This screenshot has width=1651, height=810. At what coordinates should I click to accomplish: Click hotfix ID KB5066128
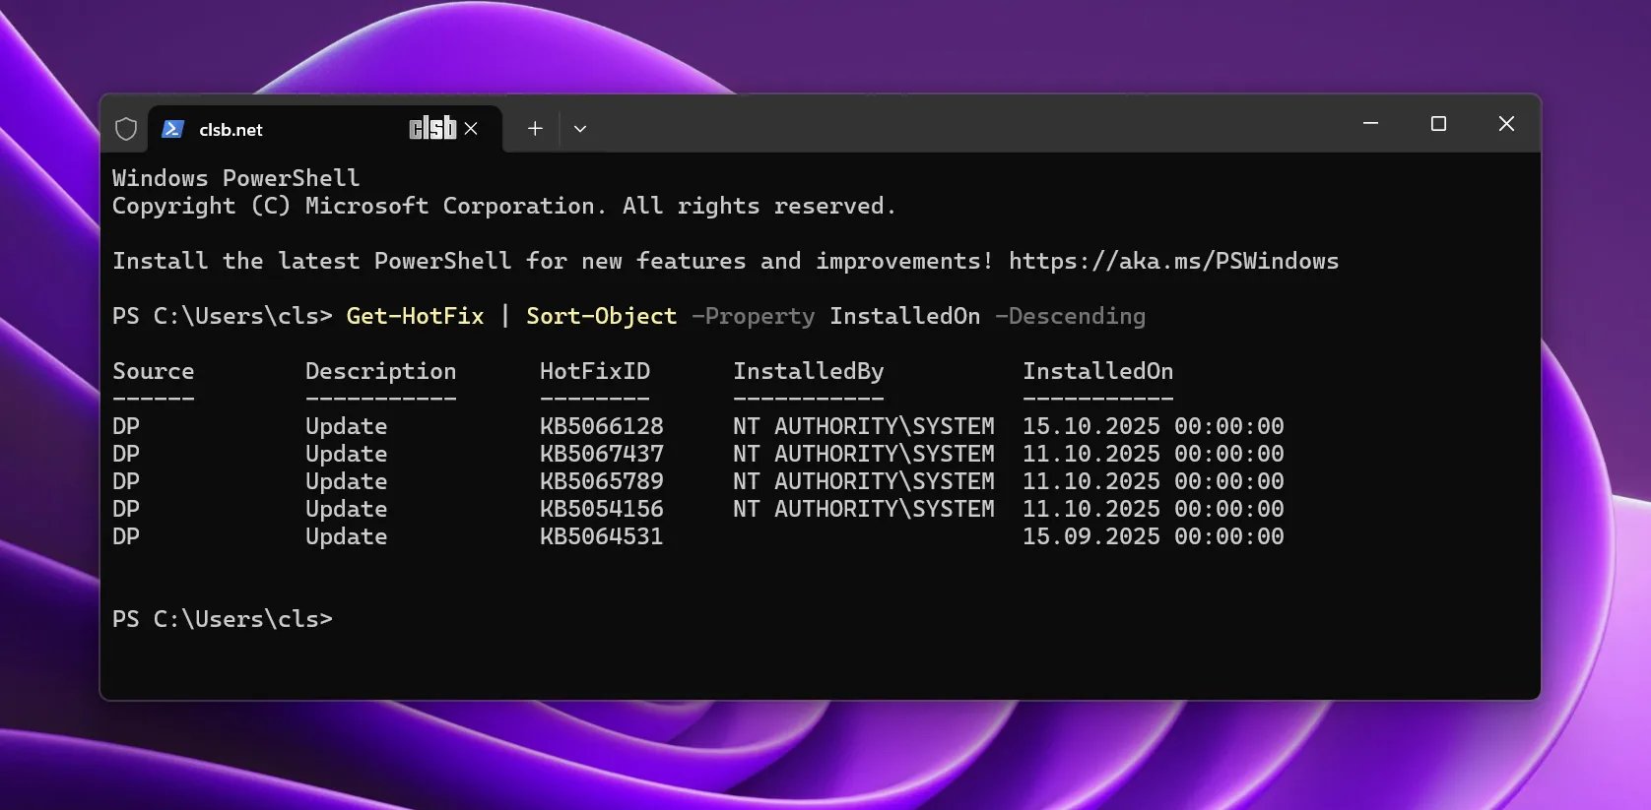(601, 426)
